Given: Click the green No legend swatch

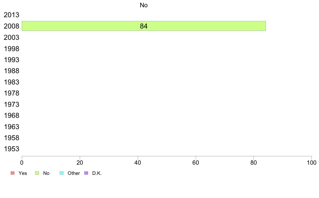Looking at the screenshot, I should pyautogui.click(x=37, y=173).
